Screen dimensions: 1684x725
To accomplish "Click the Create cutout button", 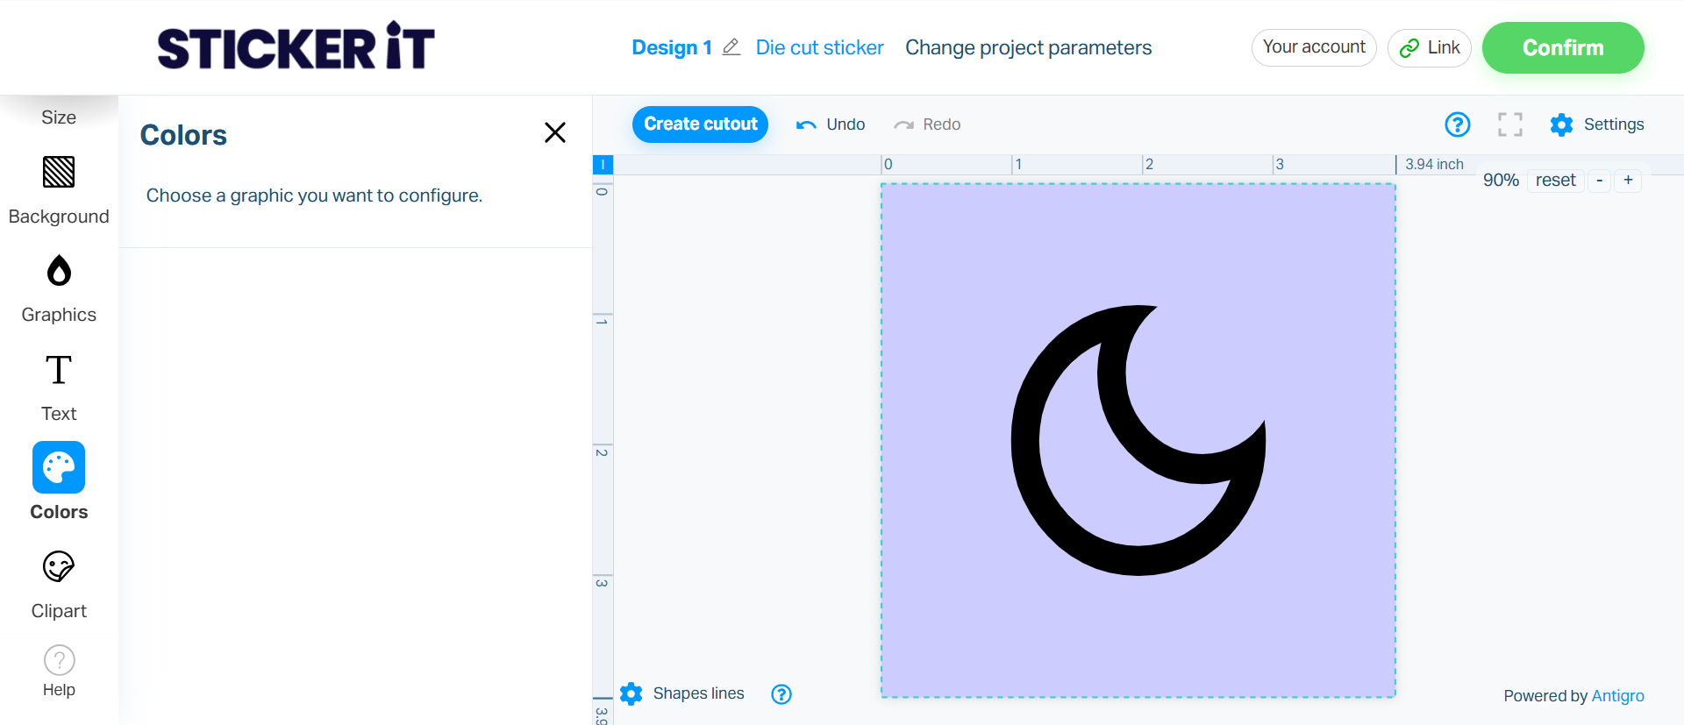I will [x=700, y=124].
